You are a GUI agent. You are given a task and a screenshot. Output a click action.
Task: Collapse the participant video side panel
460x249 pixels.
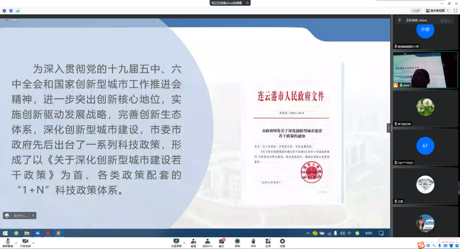pyautogui.click(x=389, y=128)
